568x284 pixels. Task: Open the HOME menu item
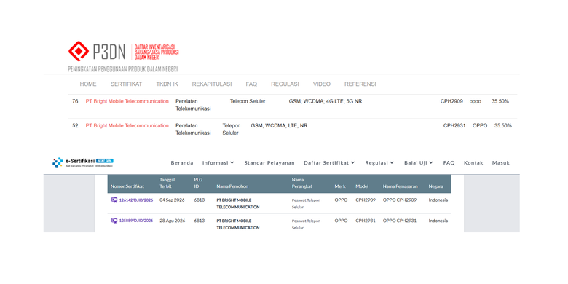pos(88,84)
